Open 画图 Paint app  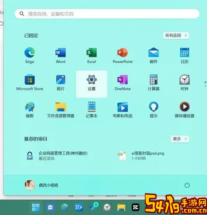(x=30, y=110)
